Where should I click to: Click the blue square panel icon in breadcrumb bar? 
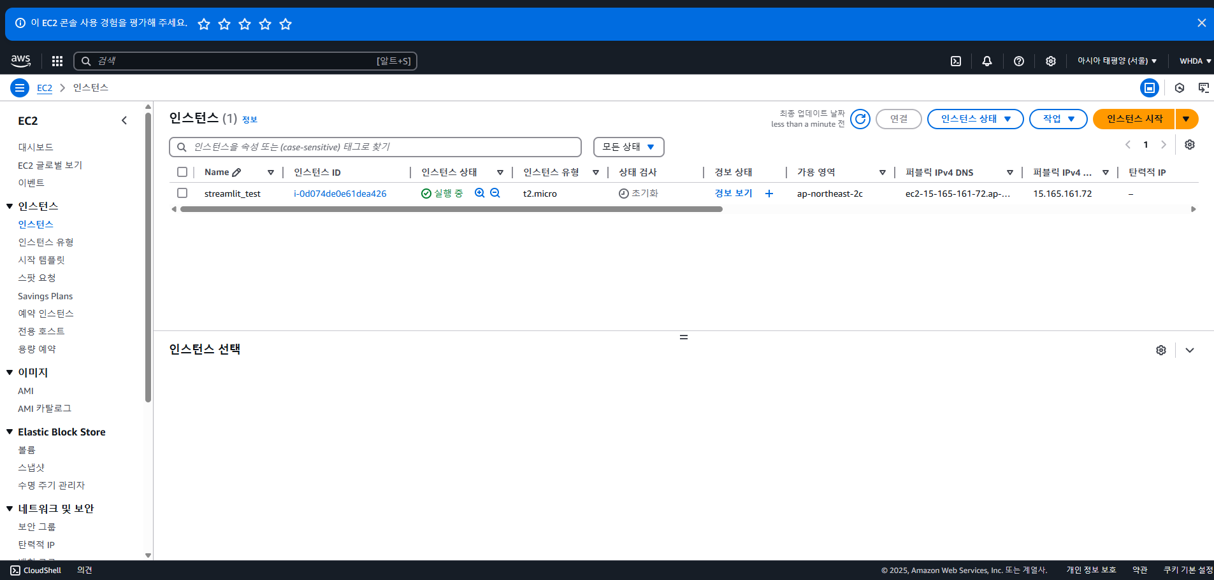(1150, 88)
